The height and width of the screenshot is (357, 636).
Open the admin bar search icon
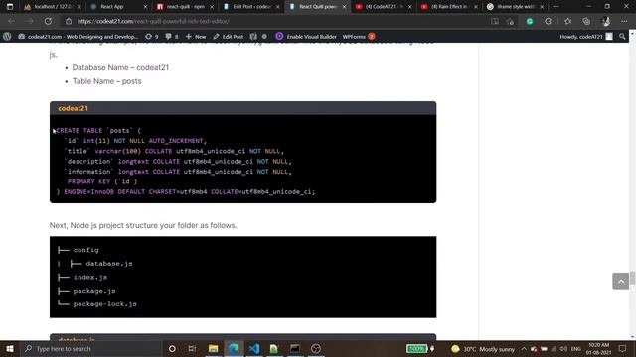click(x=622, y=36)
